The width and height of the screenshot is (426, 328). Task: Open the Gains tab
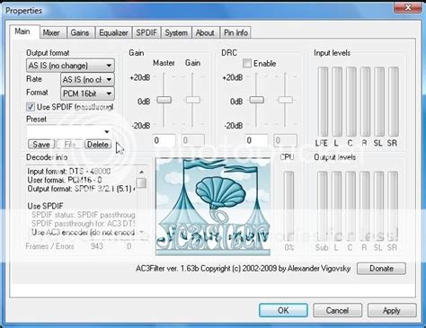pos(80,32)
